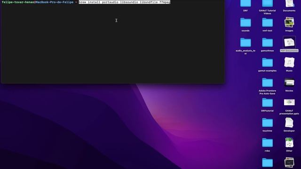The height and width of the screenshot is (169, 301).
Task: Open the Movies stack
Action: point(289,83)
